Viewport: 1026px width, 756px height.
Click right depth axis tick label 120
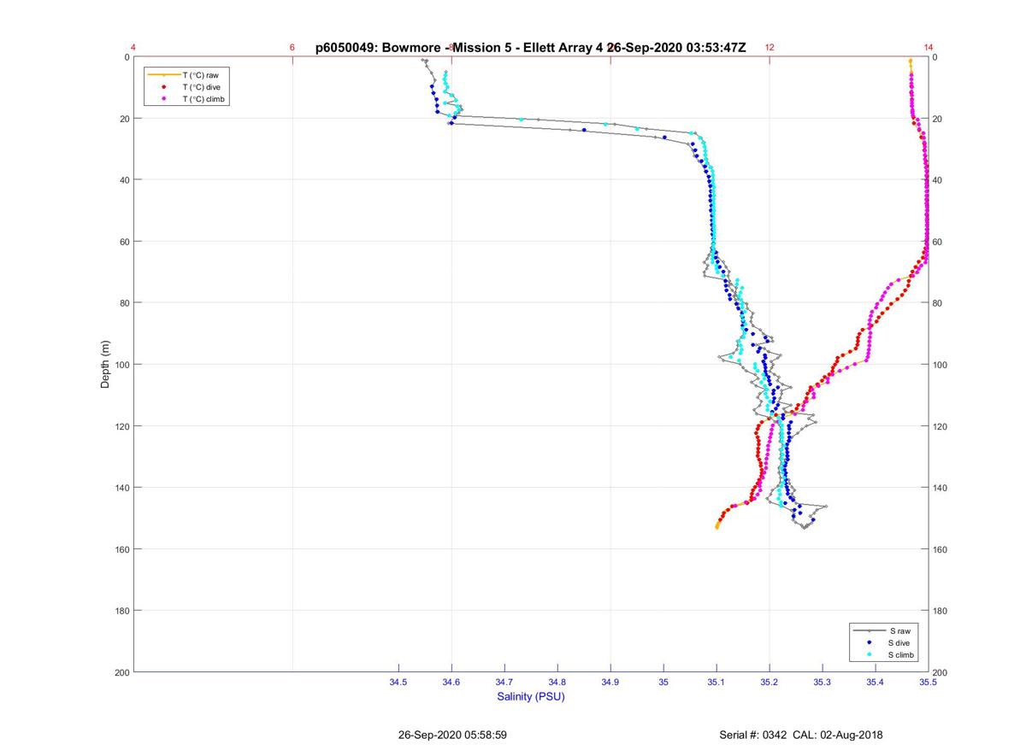coord(940,426)
